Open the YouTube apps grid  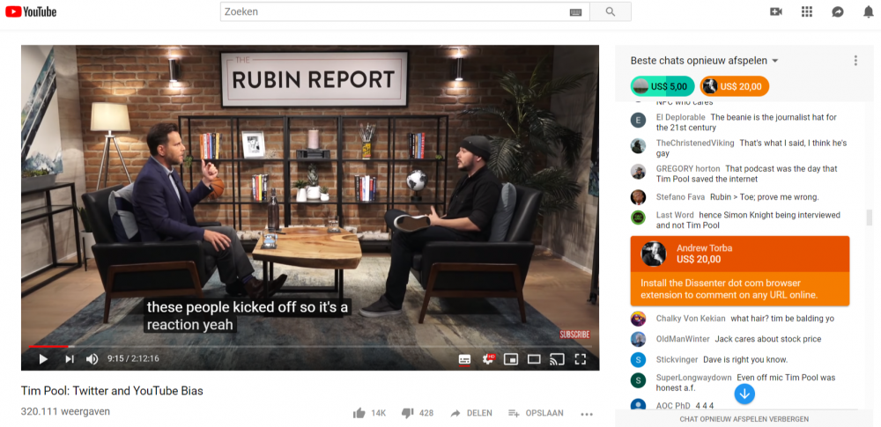(x=806, y=11)
